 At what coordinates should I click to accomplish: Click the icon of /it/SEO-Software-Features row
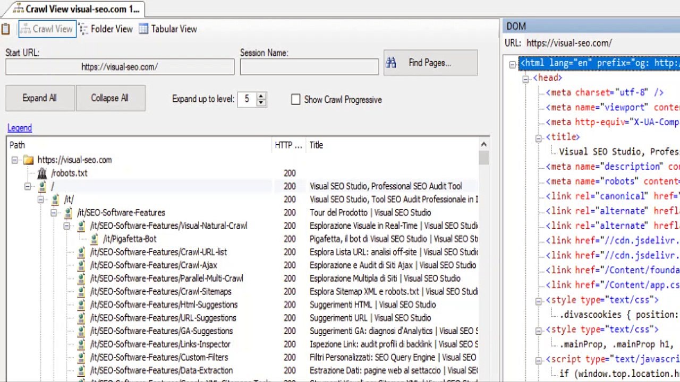coord(68,213)
